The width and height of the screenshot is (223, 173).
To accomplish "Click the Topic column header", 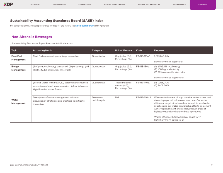I will pos(14,50).
